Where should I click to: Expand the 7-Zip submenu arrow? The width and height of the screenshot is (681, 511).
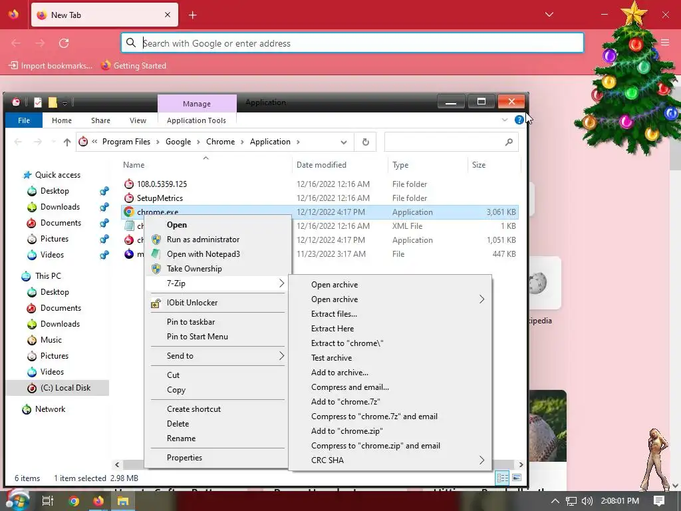tap(281, 283)
